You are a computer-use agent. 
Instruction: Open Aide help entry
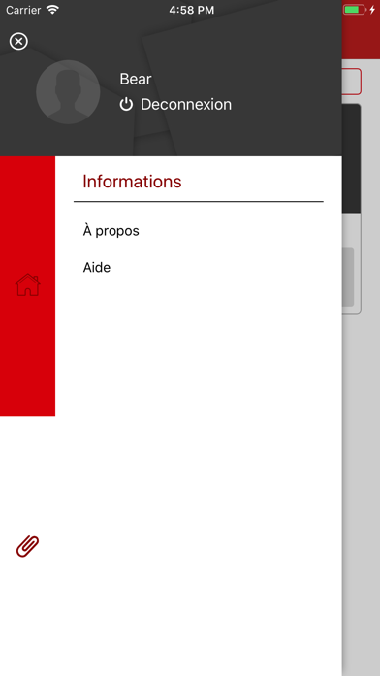click(97, 268)
